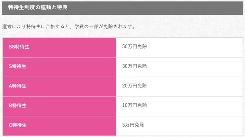Click the pink area right of SS特待生
245x137 pixels.
pyautogui.click(x=73, y=48)
